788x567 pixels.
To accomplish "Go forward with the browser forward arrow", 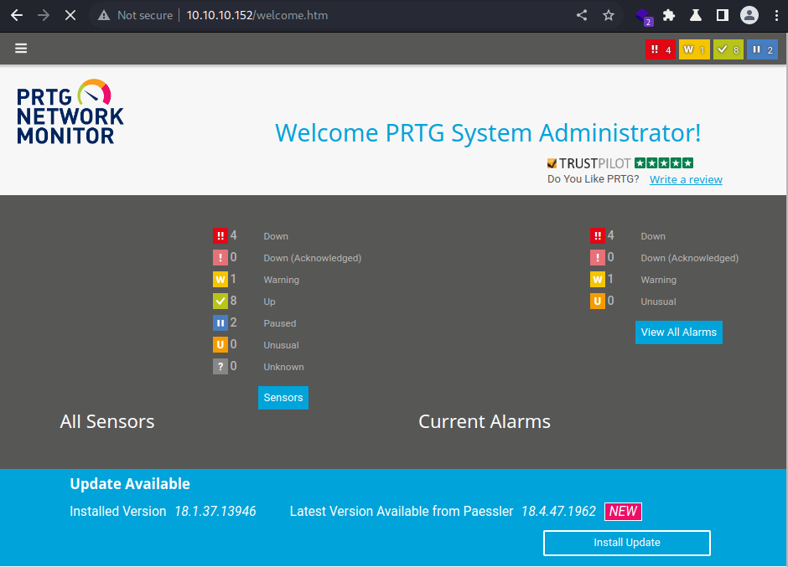I will [44, 15].
